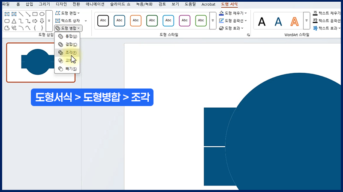
Task: Switch to the 녹음/녹화 tab
Action: (x=144, y=4)
